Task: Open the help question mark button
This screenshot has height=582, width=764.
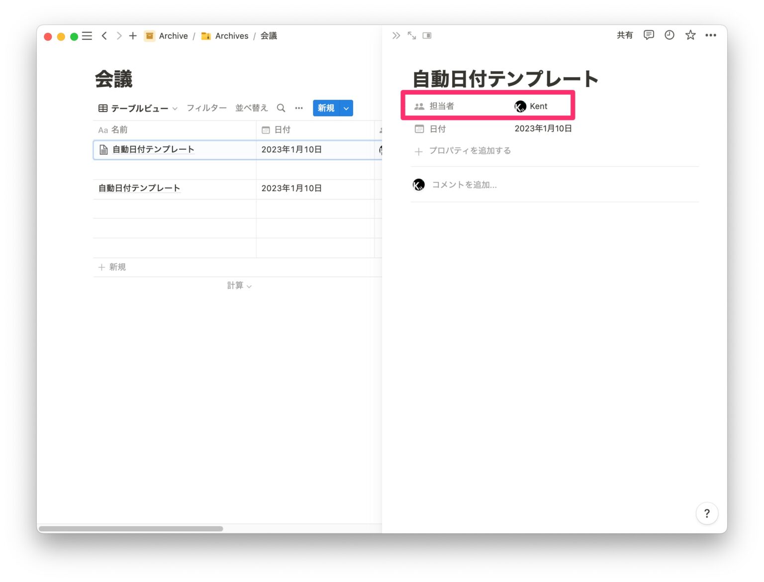Action: click(707, 513)
